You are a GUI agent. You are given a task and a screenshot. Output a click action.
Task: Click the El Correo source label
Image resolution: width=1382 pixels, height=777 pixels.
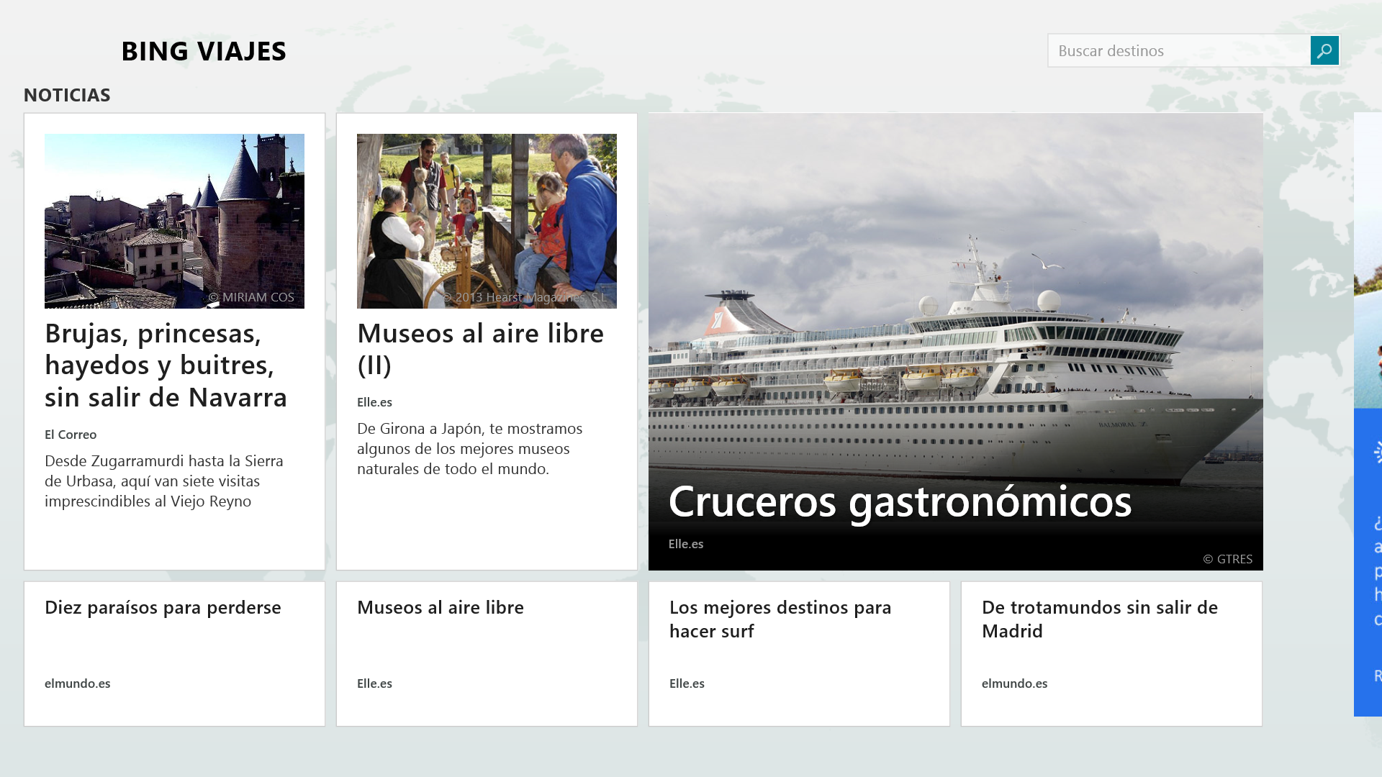(x=71, y=435)
